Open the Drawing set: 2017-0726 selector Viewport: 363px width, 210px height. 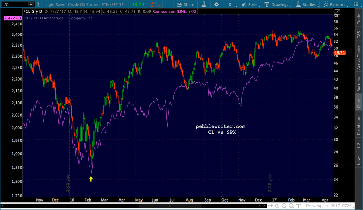(x=330, y=206)
